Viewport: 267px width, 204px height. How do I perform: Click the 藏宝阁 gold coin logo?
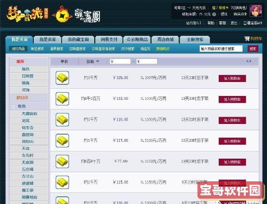[x=62, y=14]
